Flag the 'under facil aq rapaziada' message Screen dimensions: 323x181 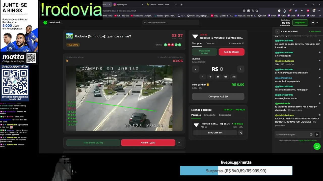[x=319, y=78]
